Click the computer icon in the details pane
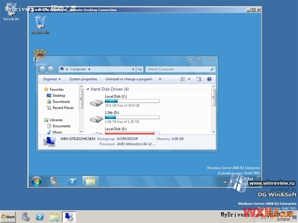The width and height of the screenshot is (298, 223). coord(50,142)
